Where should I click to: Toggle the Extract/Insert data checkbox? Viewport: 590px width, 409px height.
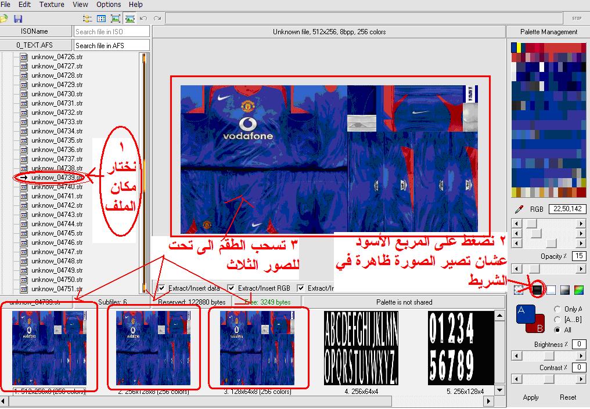tap(162, 288)
